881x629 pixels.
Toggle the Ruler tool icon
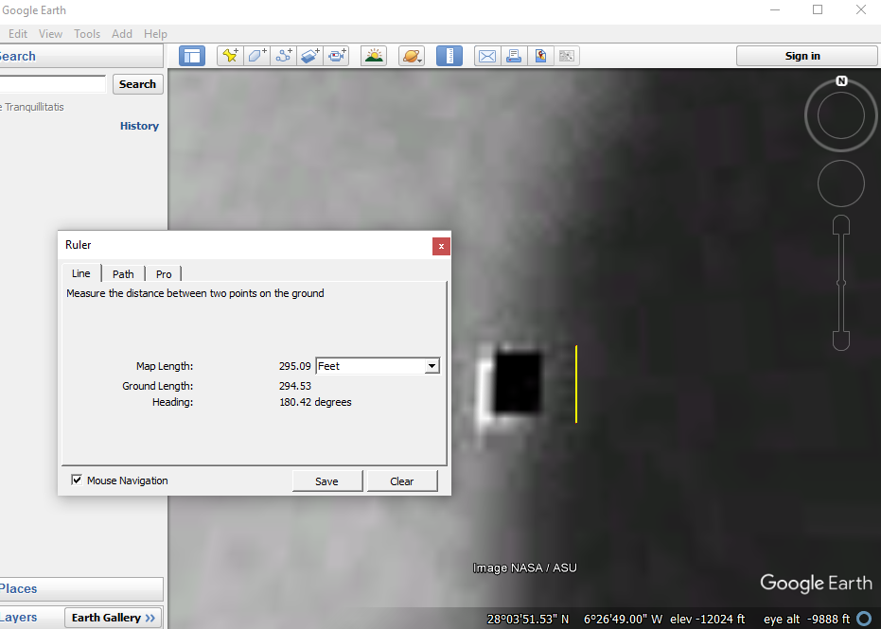pos(449,56)
